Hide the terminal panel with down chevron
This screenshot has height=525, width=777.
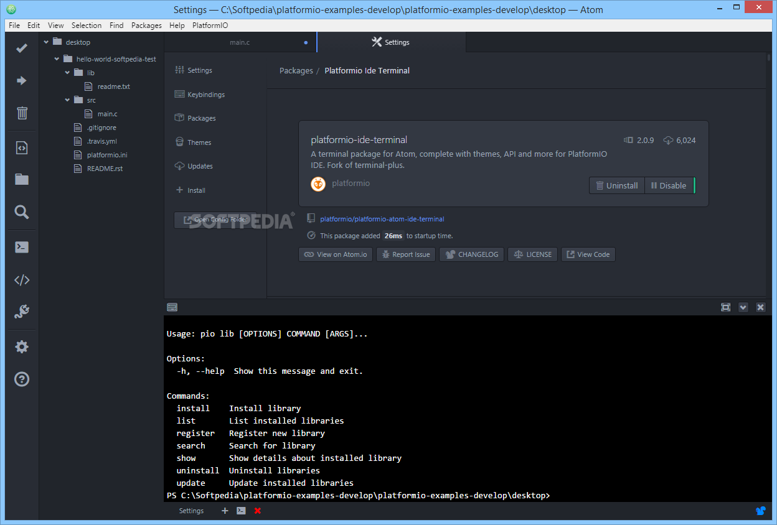point(743,307)
